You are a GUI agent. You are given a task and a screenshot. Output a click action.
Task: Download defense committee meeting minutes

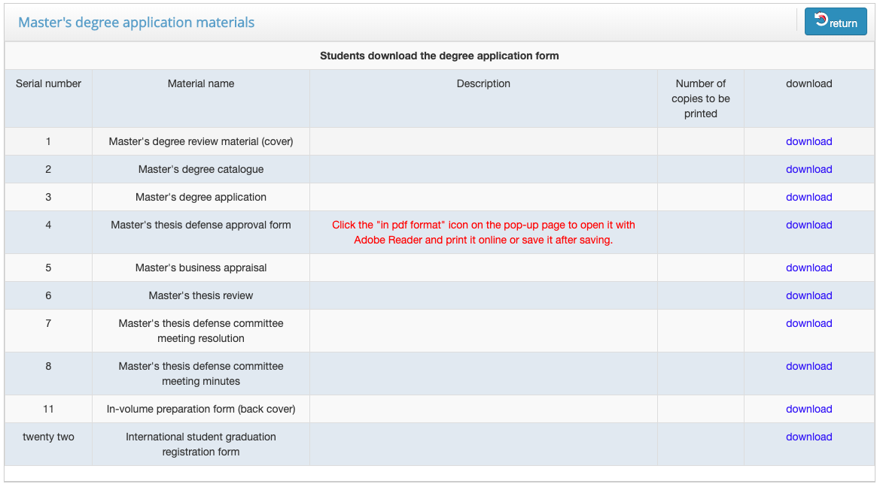click(x=808, y=366)
